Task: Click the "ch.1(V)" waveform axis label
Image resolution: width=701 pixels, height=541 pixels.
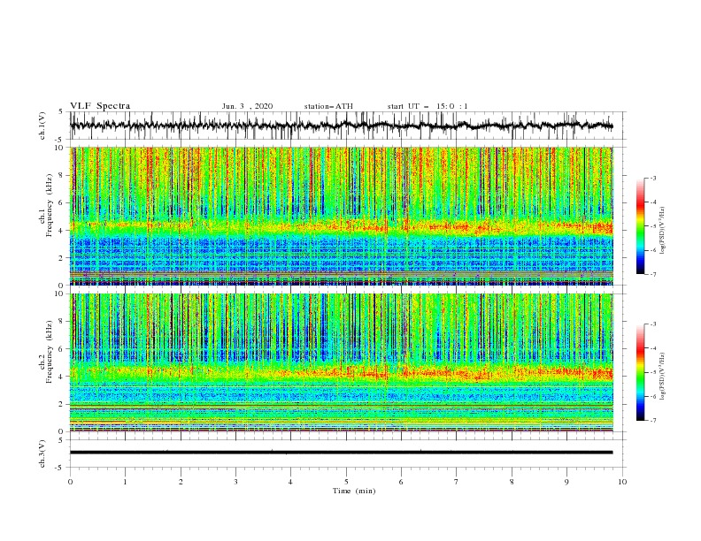Action: click(x=42, y=126)
